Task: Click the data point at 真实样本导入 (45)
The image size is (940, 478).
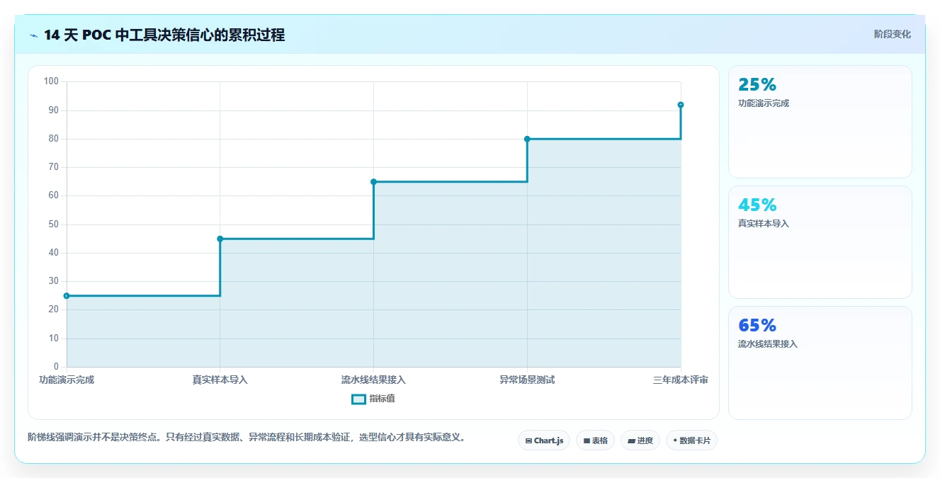Action: pos(220,239)
